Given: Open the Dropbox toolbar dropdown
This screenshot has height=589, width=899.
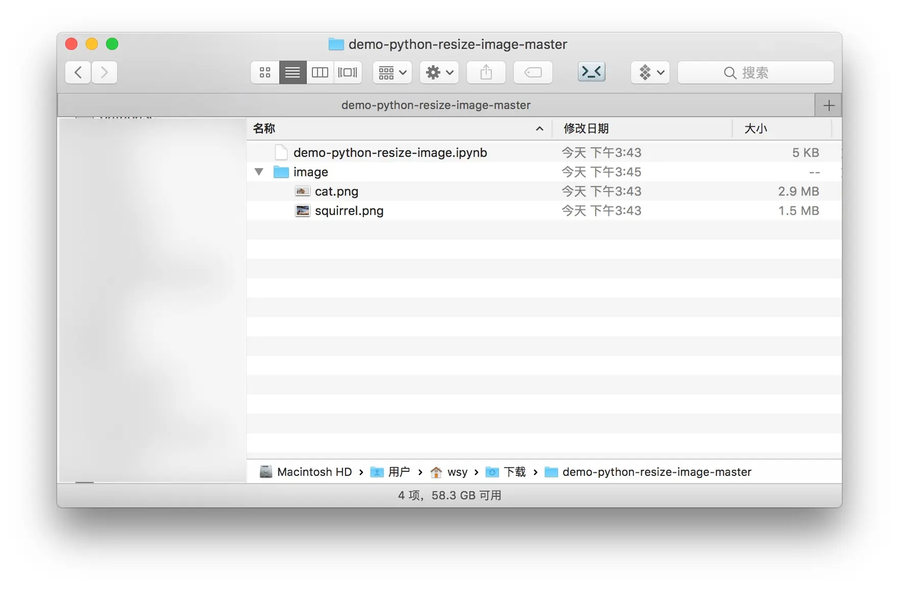Looking at the screenshot, I should click(x=650, y=72).
